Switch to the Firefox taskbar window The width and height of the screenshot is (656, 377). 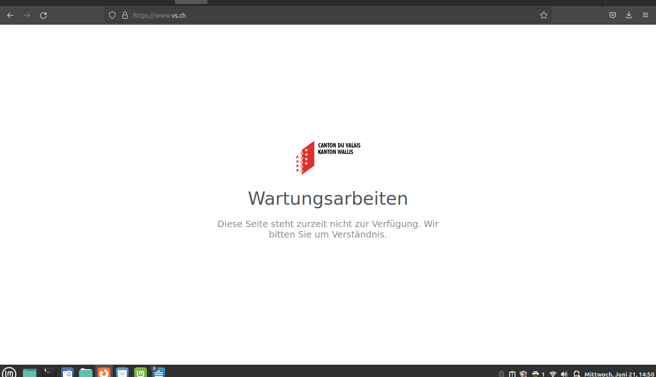104,372
